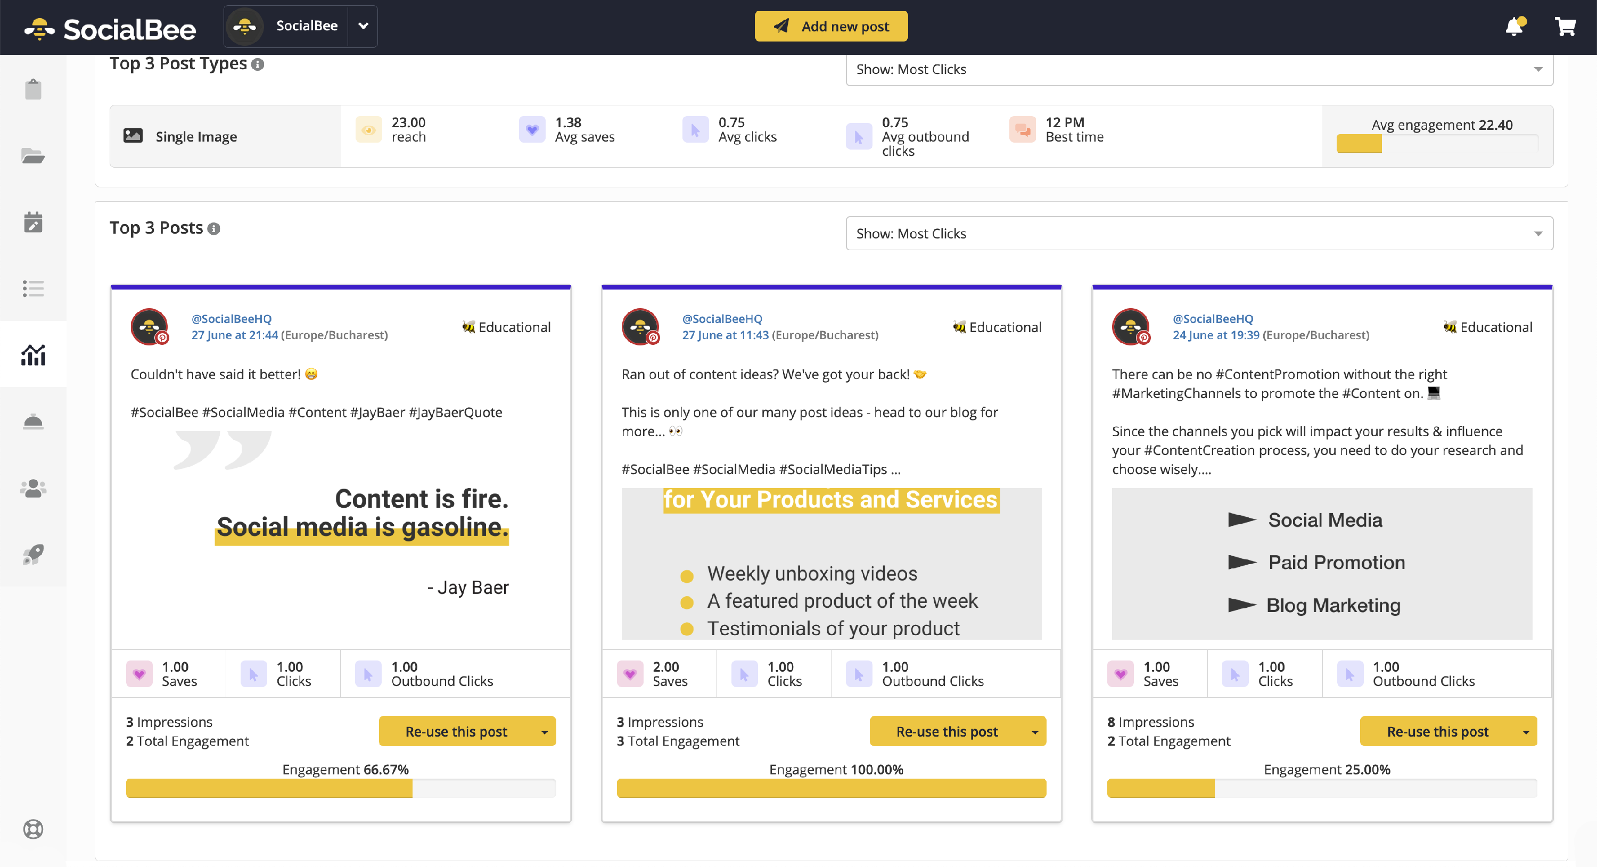Screen dimensions: 1597x867
Task: Open the users group sidebar icon
Action: pyautogui.click(x=33, y=488)
